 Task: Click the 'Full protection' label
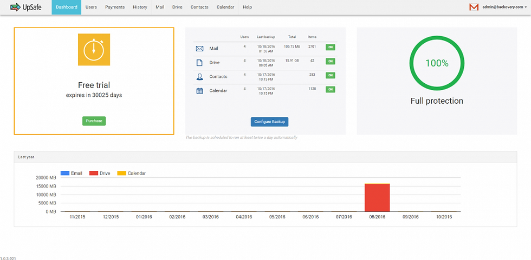coord(437,101)
